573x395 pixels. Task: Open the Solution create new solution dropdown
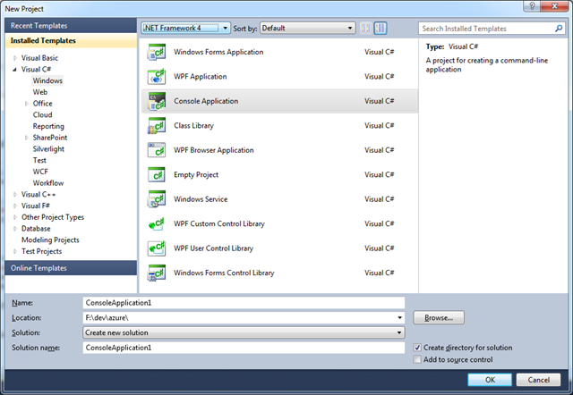click(242, 332)
